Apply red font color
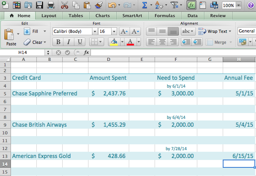The image size is (256, 176). pos(130,42)
